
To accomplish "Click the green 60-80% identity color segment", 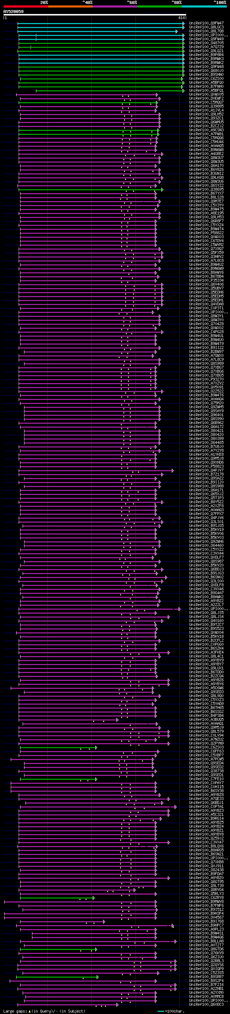I will 160,6.
